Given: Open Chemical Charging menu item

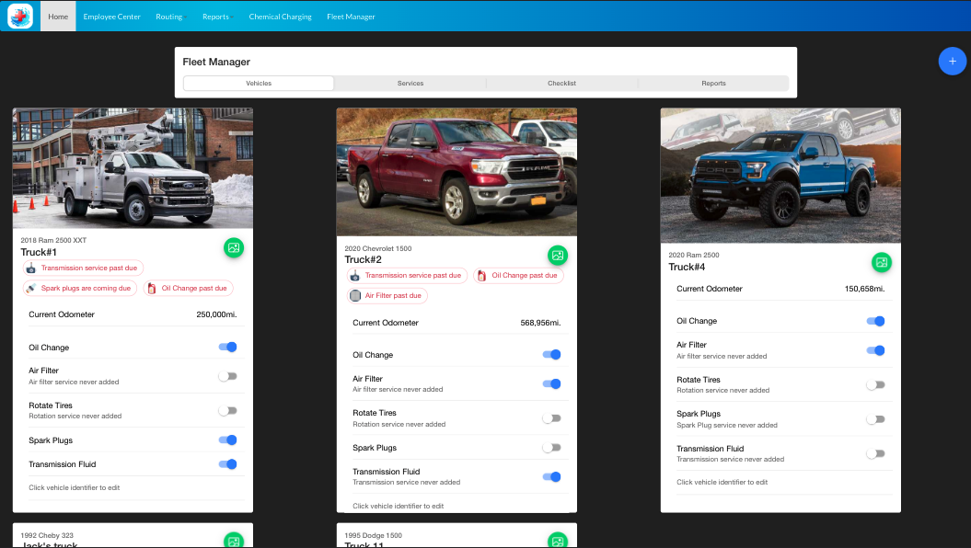Looking at the screenshot, I should (x=280, y=17).
